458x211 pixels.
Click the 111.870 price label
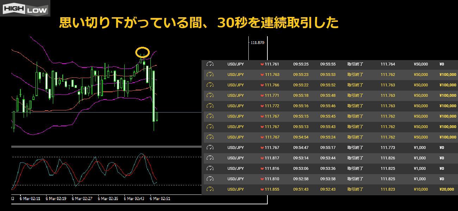coord(257,43)
